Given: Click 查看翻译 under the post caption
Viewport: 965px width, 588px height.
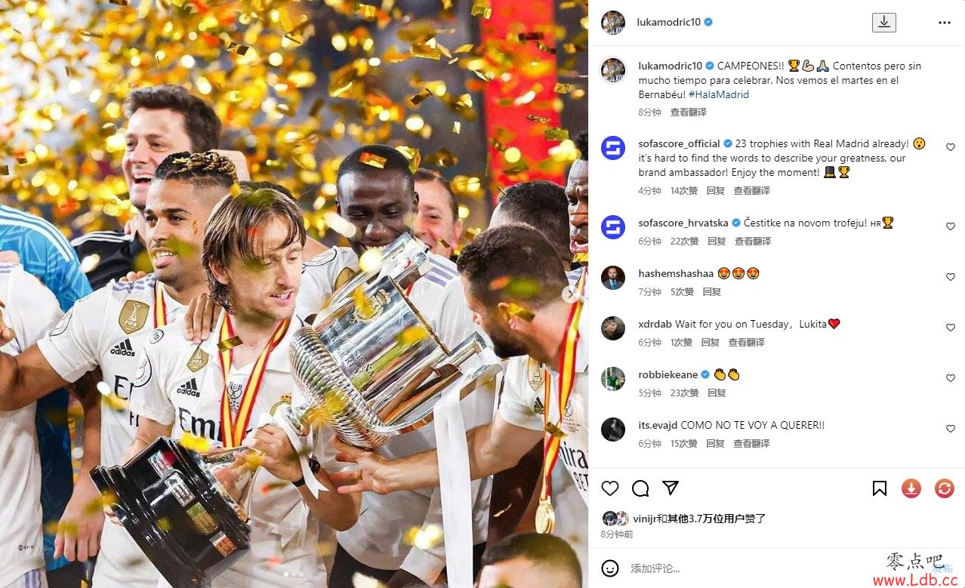Looking at the screenshot, I should [689, 112].
